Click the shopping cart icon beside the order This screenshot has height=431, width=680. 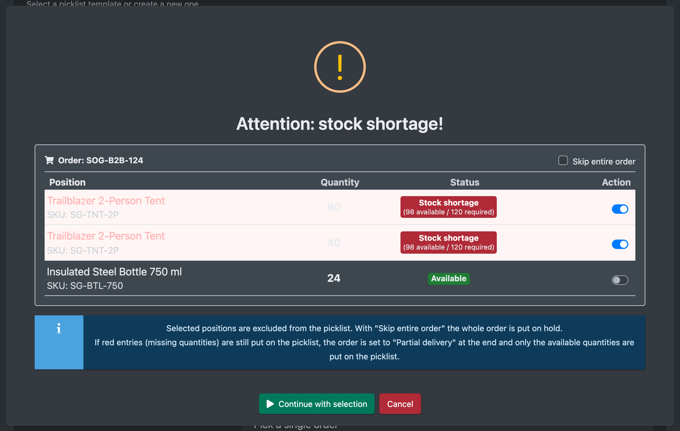coord(49,160)
